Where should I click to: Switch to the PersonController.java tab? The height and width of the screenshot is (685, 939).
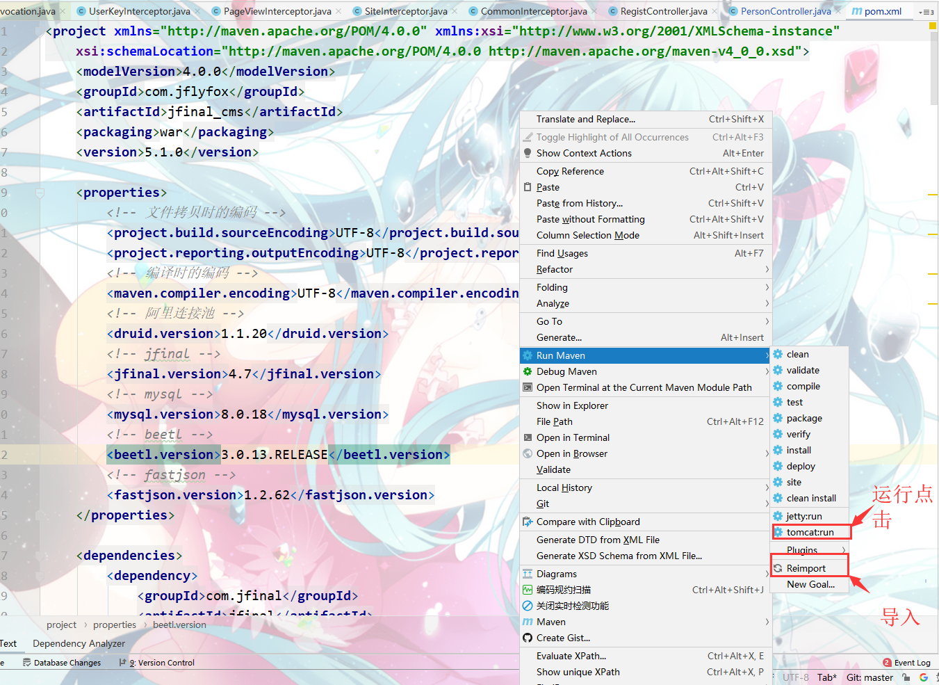[x=785, y=11]
